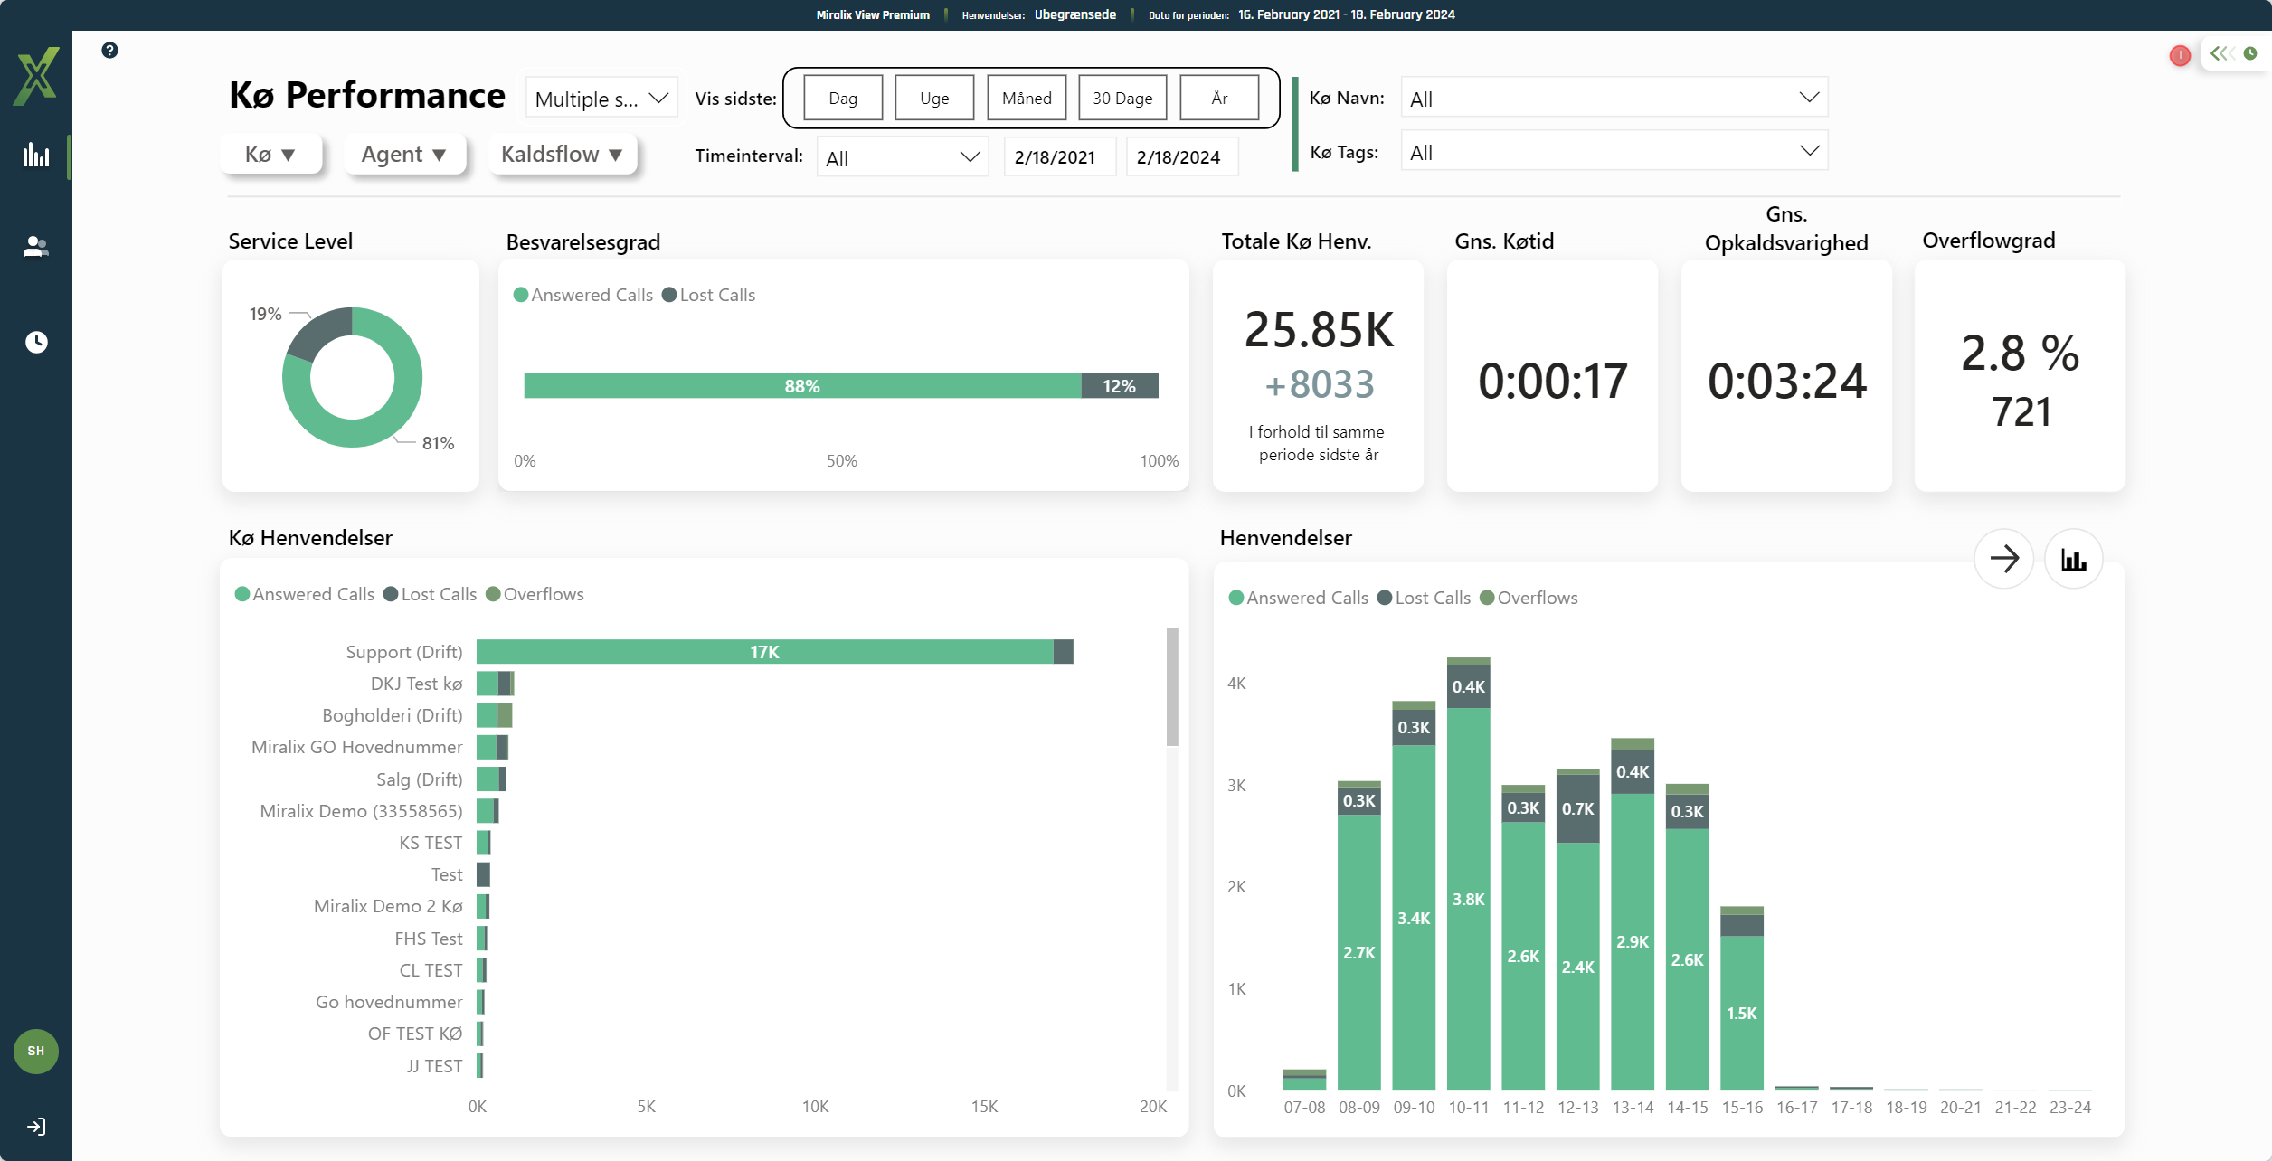This screenshot has height=1161, width=2272.
Task: Open the agents people sidebar icon
Action: (36, 247)
